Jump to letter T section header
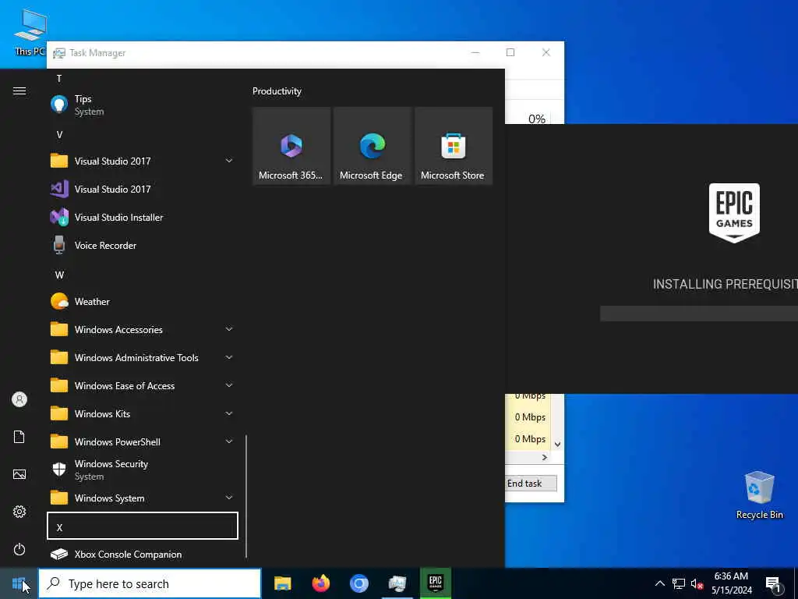The height and width of the screenshot is (599, 798). pyautogui.click(x=142, y=79)
